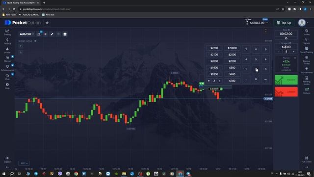The width and height of the screenshot is (314, 177).
Task: Select the $2100 preset amount
Action: pyautogui.click(x=214, y=55)
